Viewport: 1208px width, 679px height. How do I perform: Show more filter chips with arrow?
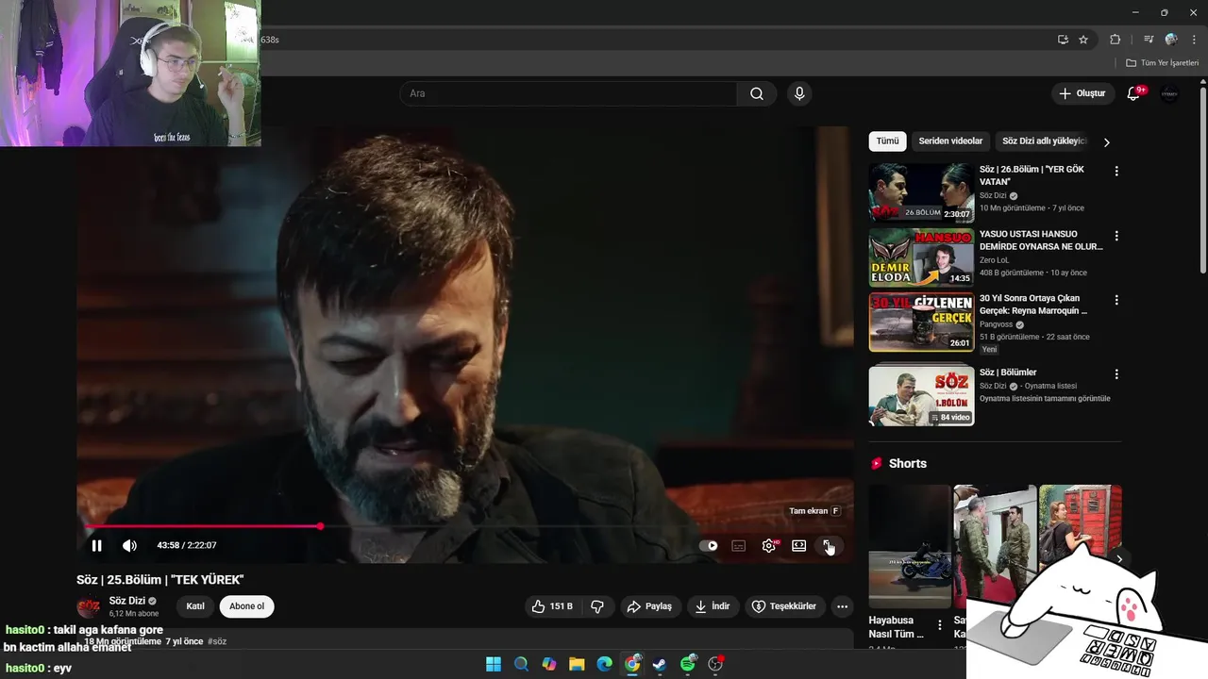1106,142
